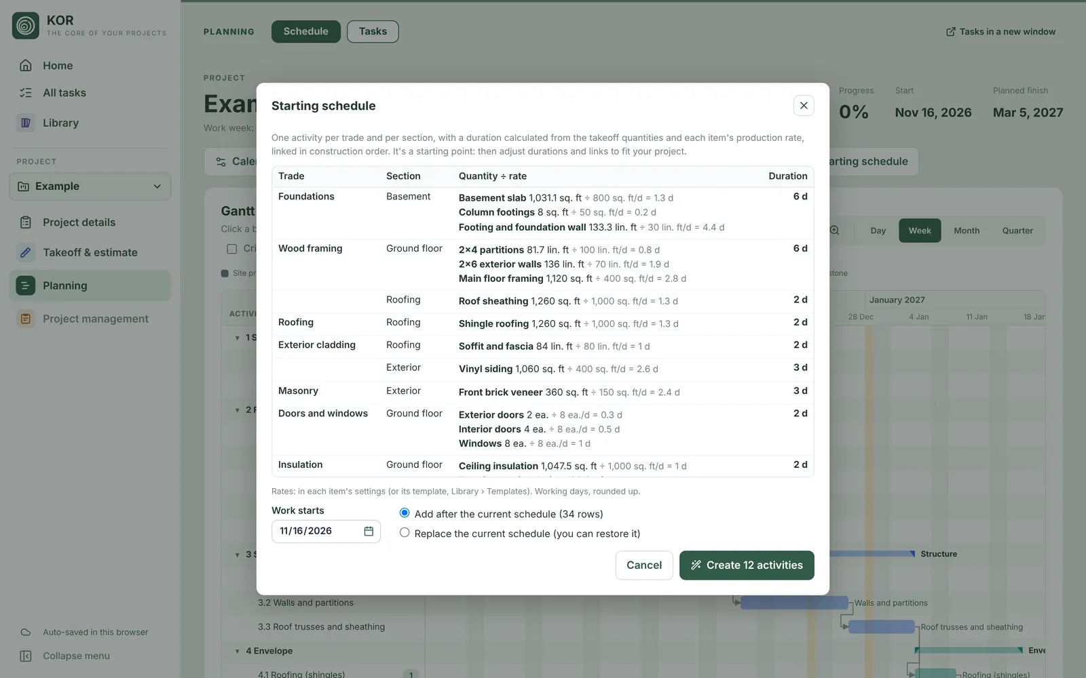Collapse activity group 2 in Gantt list
The height and width of the screenshot is (678, 1086).
pos(238,410)
